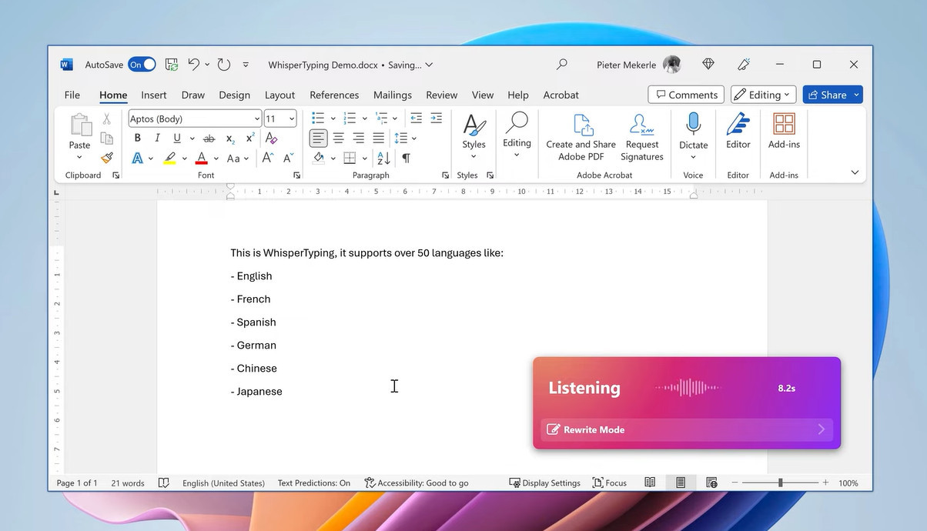Toggle Italic formatting
This screenshot has width=927, height=531.
(157, 139)
